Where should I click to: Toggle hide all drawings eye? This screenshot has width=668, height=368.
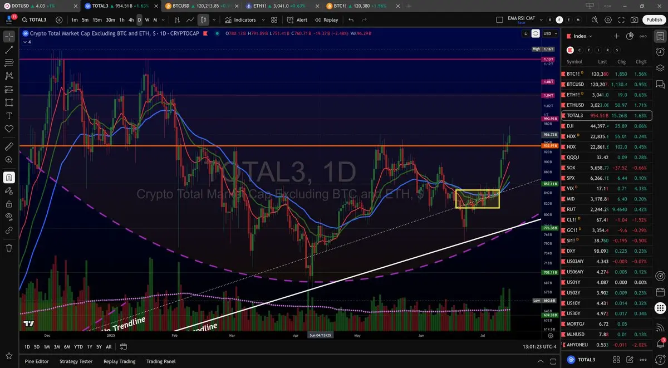pyautogui.click(x=9, y=217)
